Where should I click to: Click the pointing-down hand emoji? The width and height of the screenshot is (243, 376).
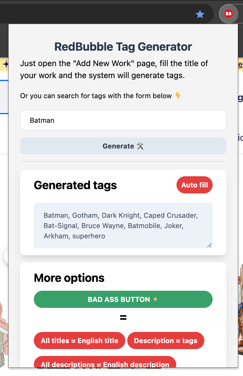pyautogui.click(x=178, y=96)
